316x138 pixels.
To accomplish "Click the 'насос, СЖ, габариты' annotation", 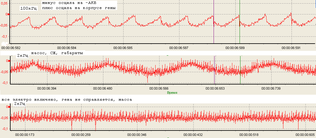I will tap(57, 53).
